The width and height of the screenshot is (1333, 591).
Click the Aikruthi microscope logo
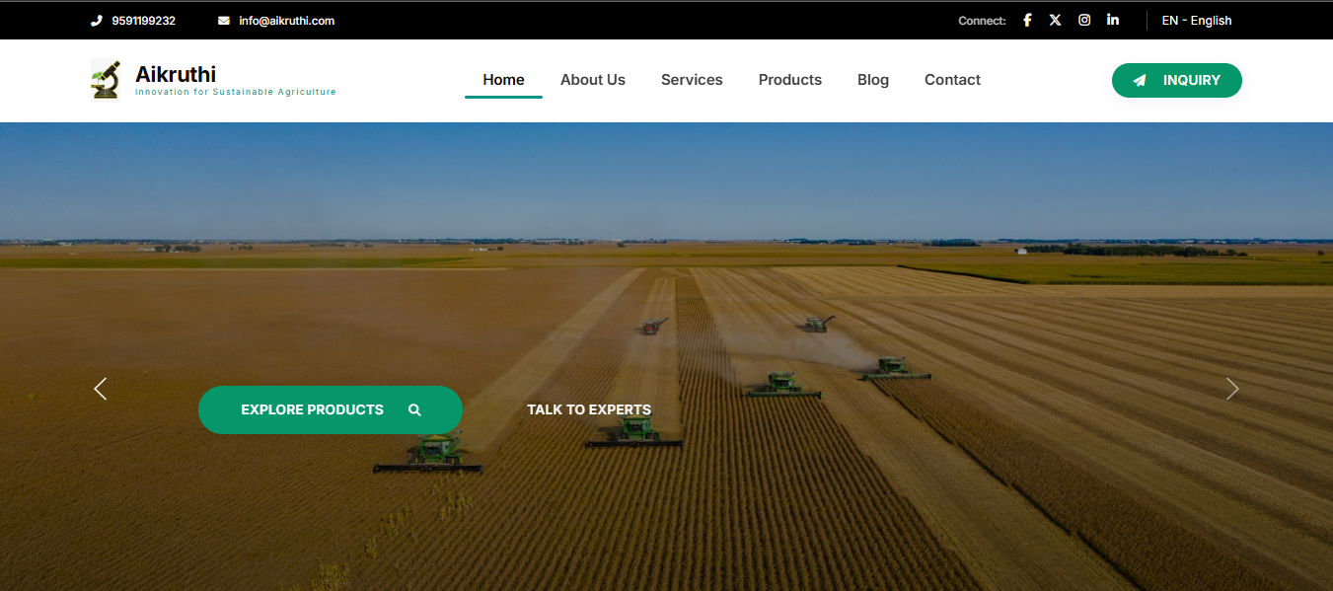point(105,80)
